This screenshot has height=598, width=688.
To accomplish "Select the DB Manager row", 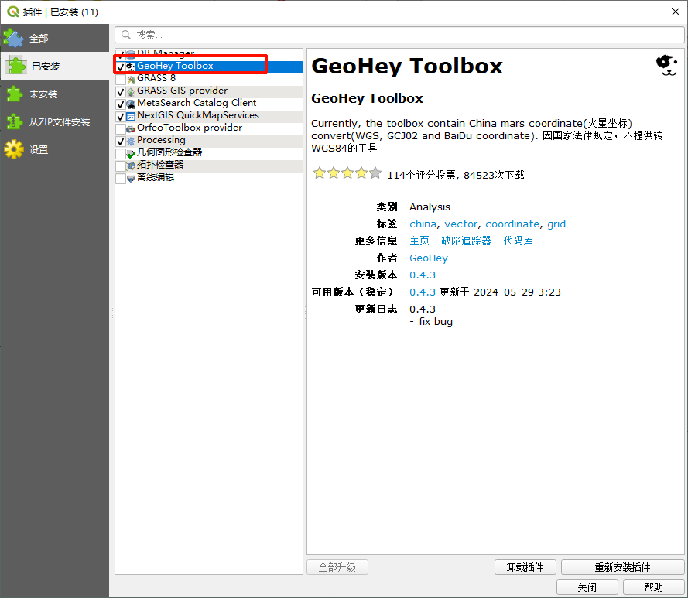I will (x=209, y=53).
